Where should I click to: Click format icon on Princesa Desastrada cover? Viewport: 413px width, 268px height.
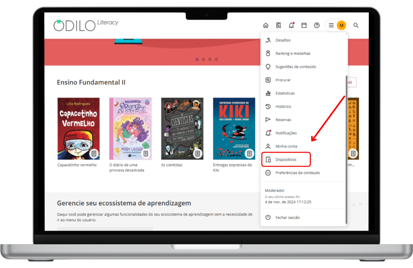tap(146, 154)
